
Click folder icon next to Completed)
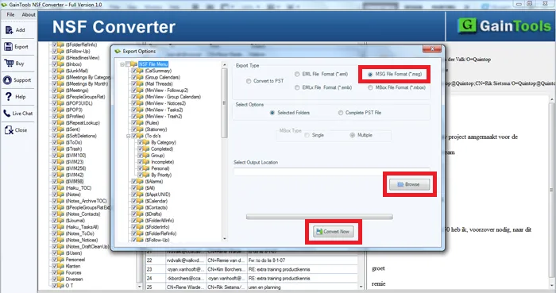[x=146, y=149]
